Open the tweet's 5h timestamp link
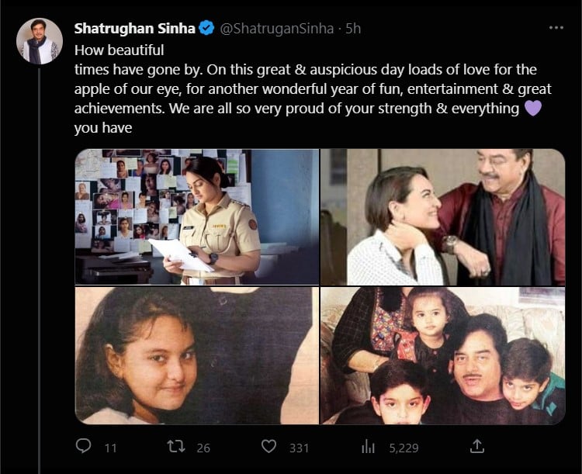 (353, 29)
